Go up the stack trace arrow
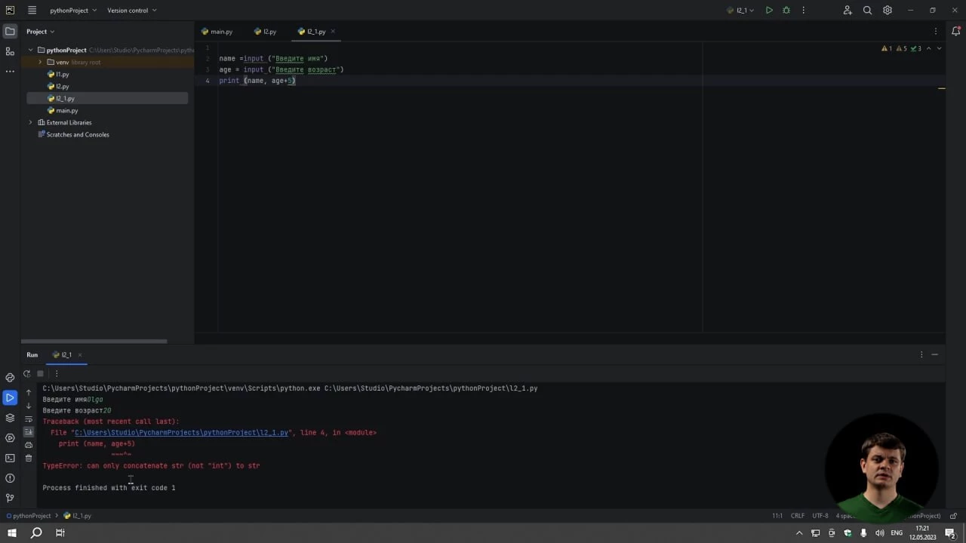This screenshot has width=966, height=543. pos(29,392)
